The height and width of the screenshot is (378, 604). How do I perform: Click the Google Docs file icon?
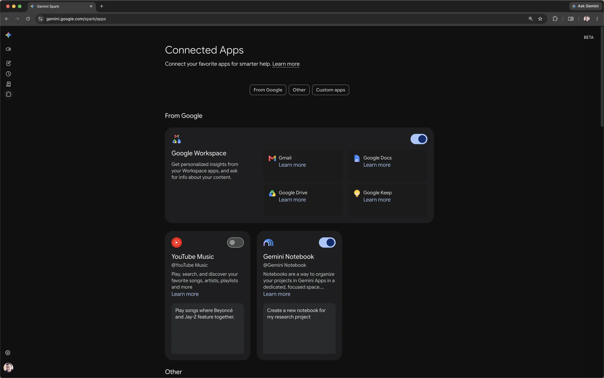357,158
